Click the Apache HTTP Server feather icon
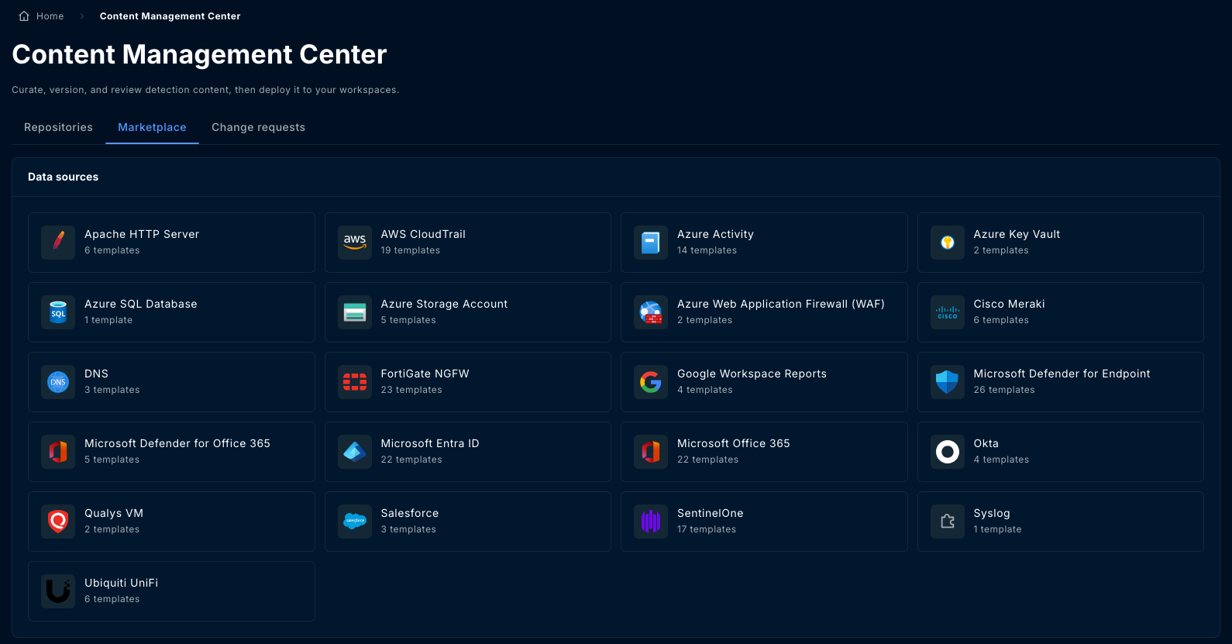1232x644 pixels. coord(58,243)
